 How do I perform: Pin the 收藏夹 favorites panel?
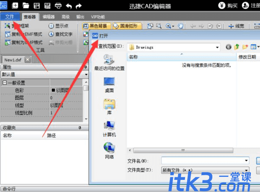tap(80, 128)
